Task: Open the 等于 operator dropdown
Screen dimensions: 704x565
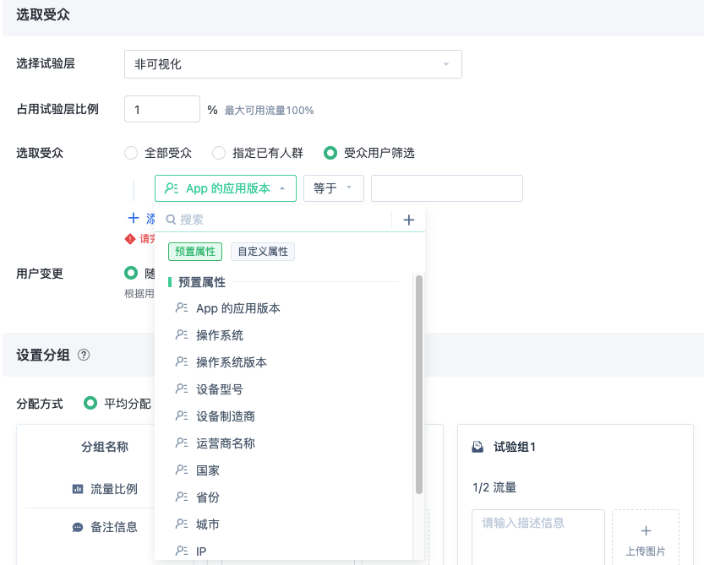Action: tap(333, 188)
